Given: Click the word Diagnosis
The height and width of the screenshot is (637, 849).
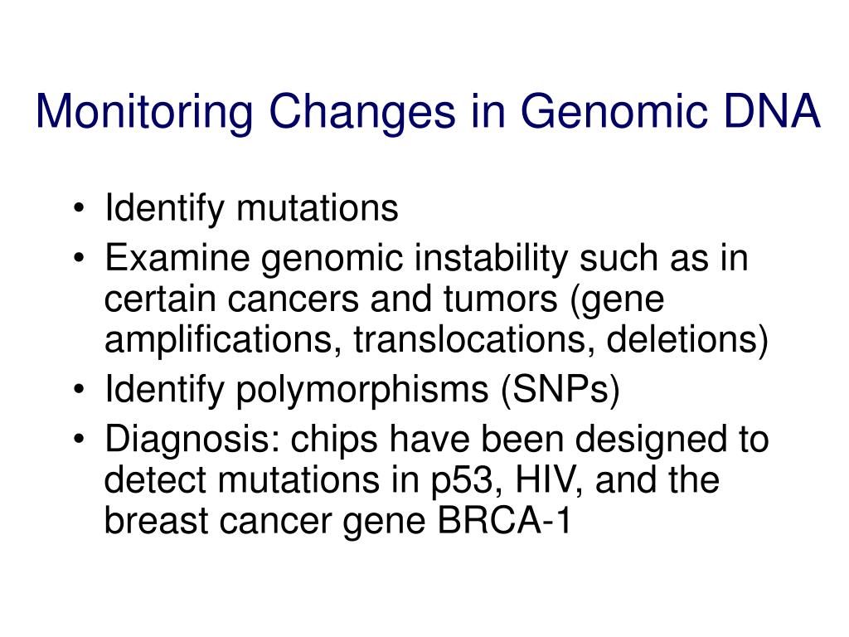Looking at the screenshot, I should tap(192, 440).
